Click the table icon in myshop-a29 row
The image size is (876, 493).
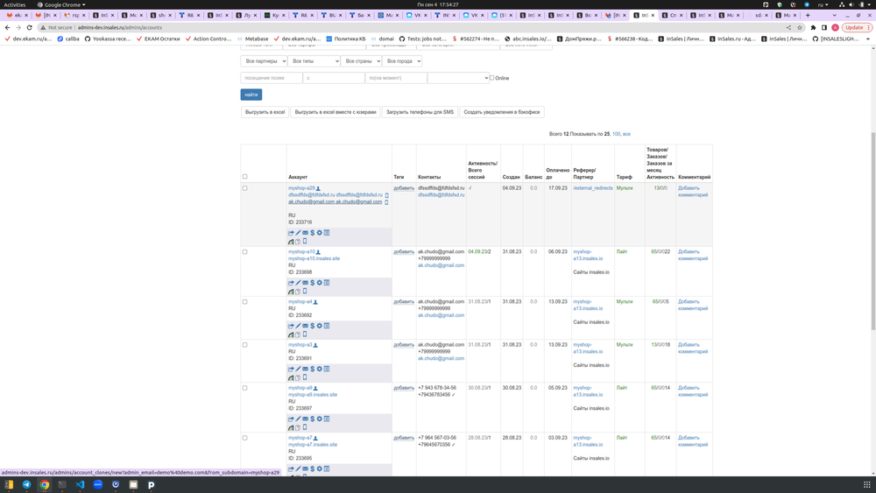coord(327,233)
